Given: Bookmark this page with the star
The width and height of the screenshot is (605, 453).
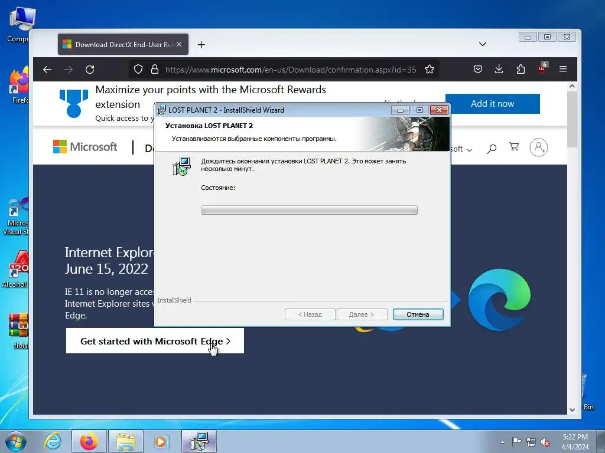Looking at the screenshot, I should pyautogui.click(x=430, y=70).
